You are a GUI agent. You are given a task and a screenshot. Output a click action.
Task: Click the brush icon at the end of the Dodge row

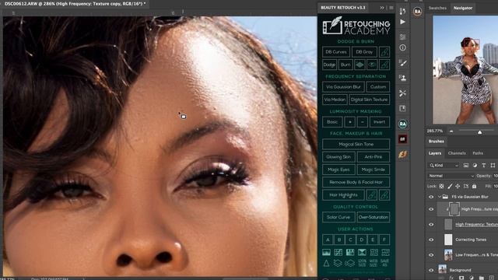pos(384,65)
